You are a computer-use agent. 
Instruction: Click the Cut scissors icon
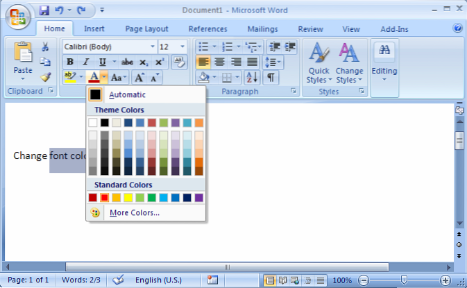(45, 46)
